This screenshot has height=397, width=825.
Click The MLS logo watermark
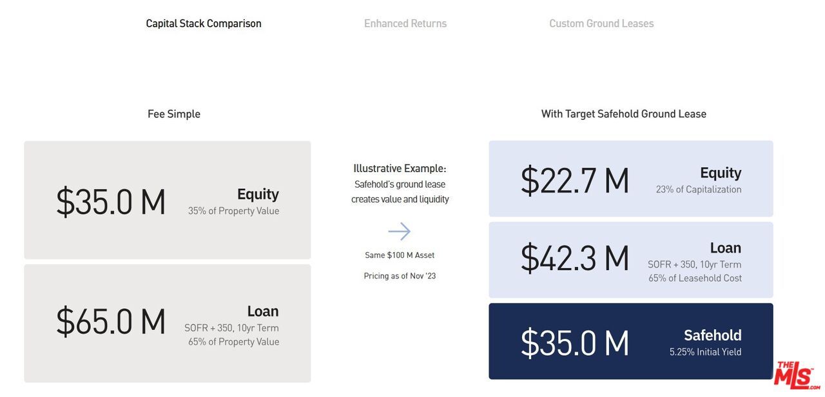pos(796,375)
